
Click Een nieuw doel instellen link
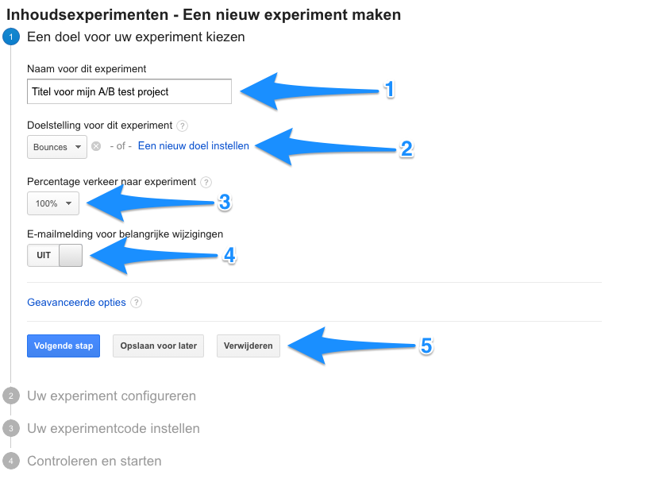[x=194, y=146]
